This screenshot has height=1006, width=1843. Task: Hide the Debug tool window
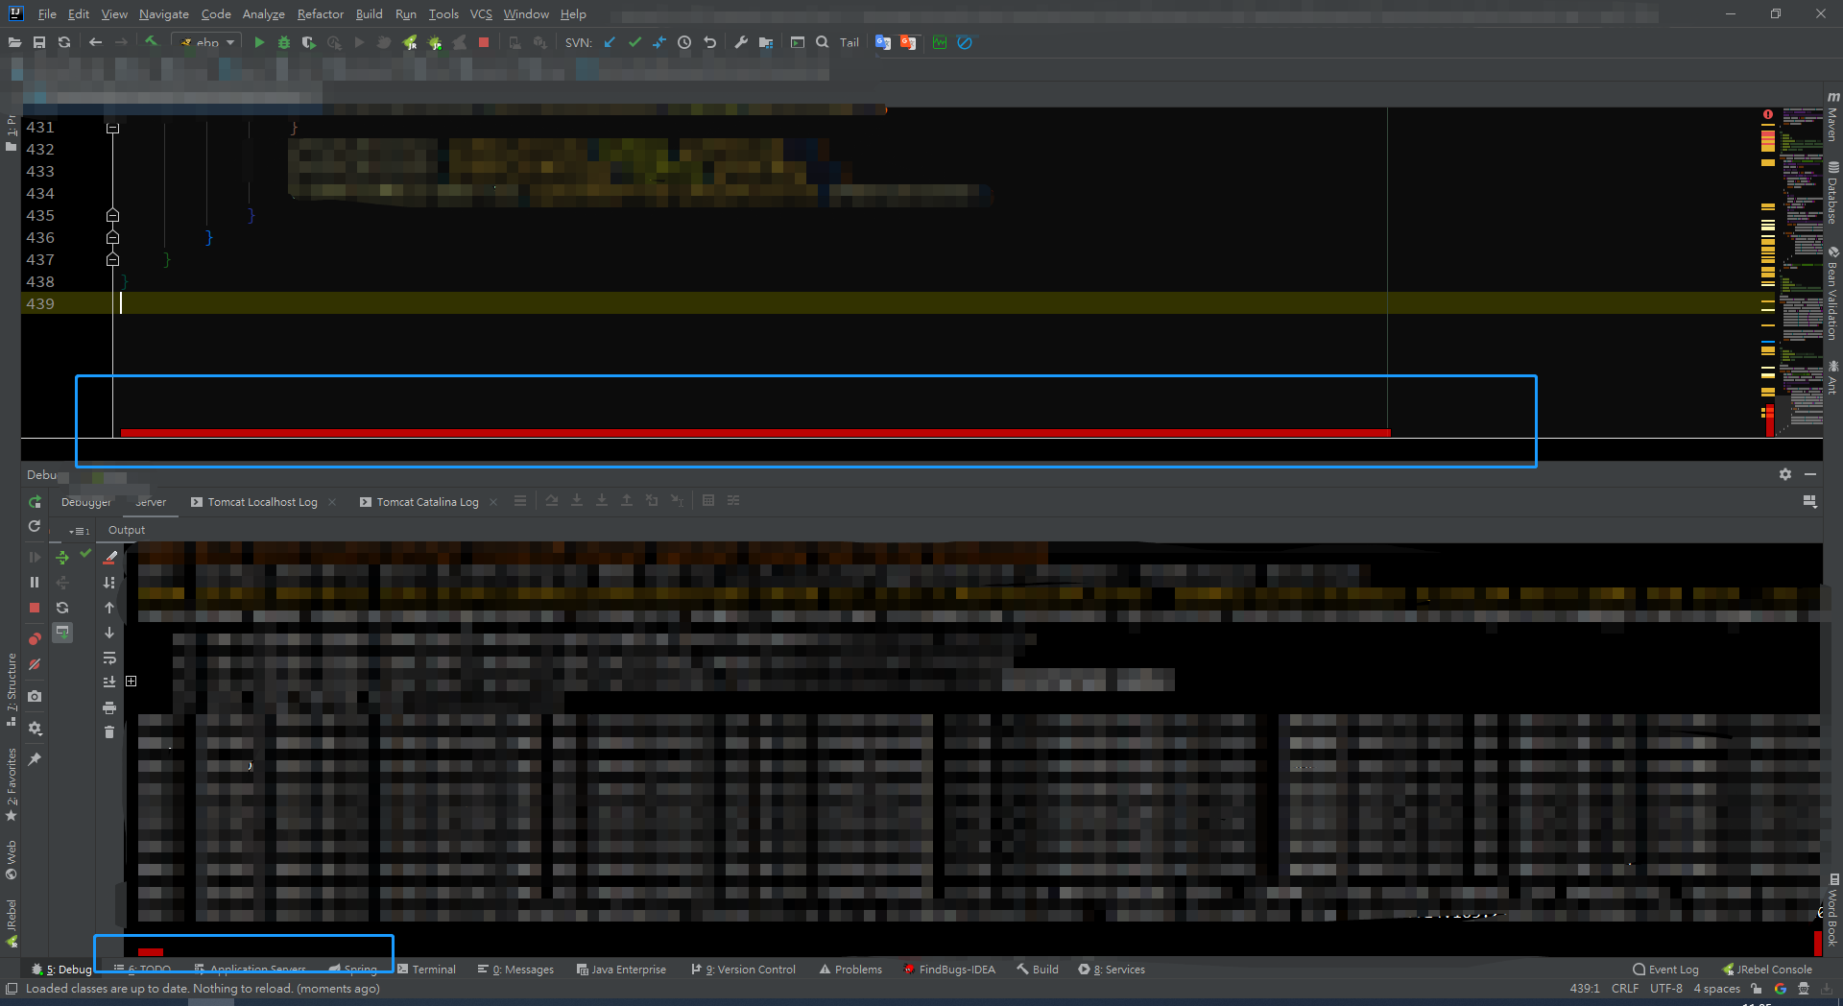click(x=1810, y=474)
